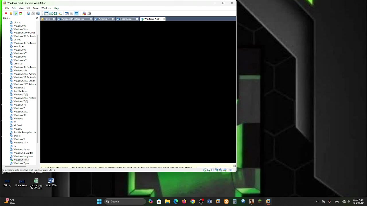
Task: Open Firefox from the taskbar
Action: coord(184,201)
